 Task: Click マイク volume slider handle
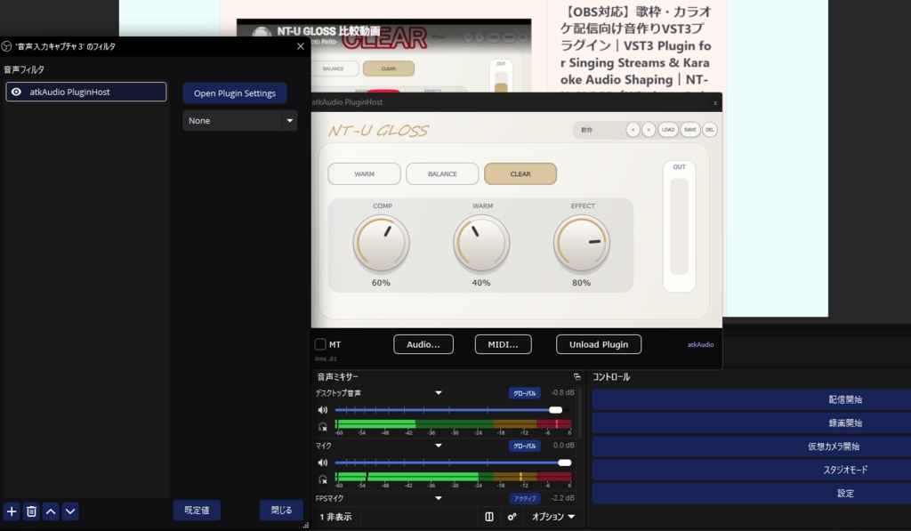565,463
